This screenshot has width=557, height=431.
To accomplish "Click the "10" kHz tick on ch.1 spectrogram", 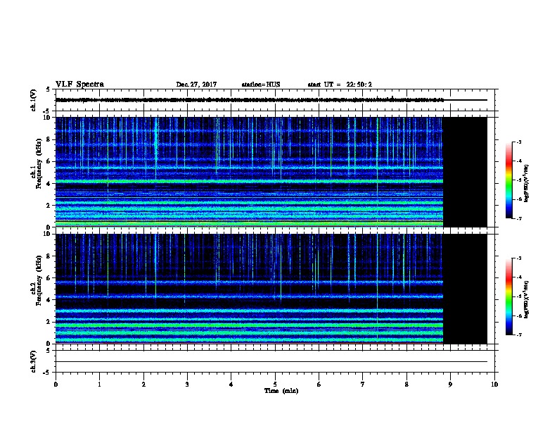I will pos(48,118).
